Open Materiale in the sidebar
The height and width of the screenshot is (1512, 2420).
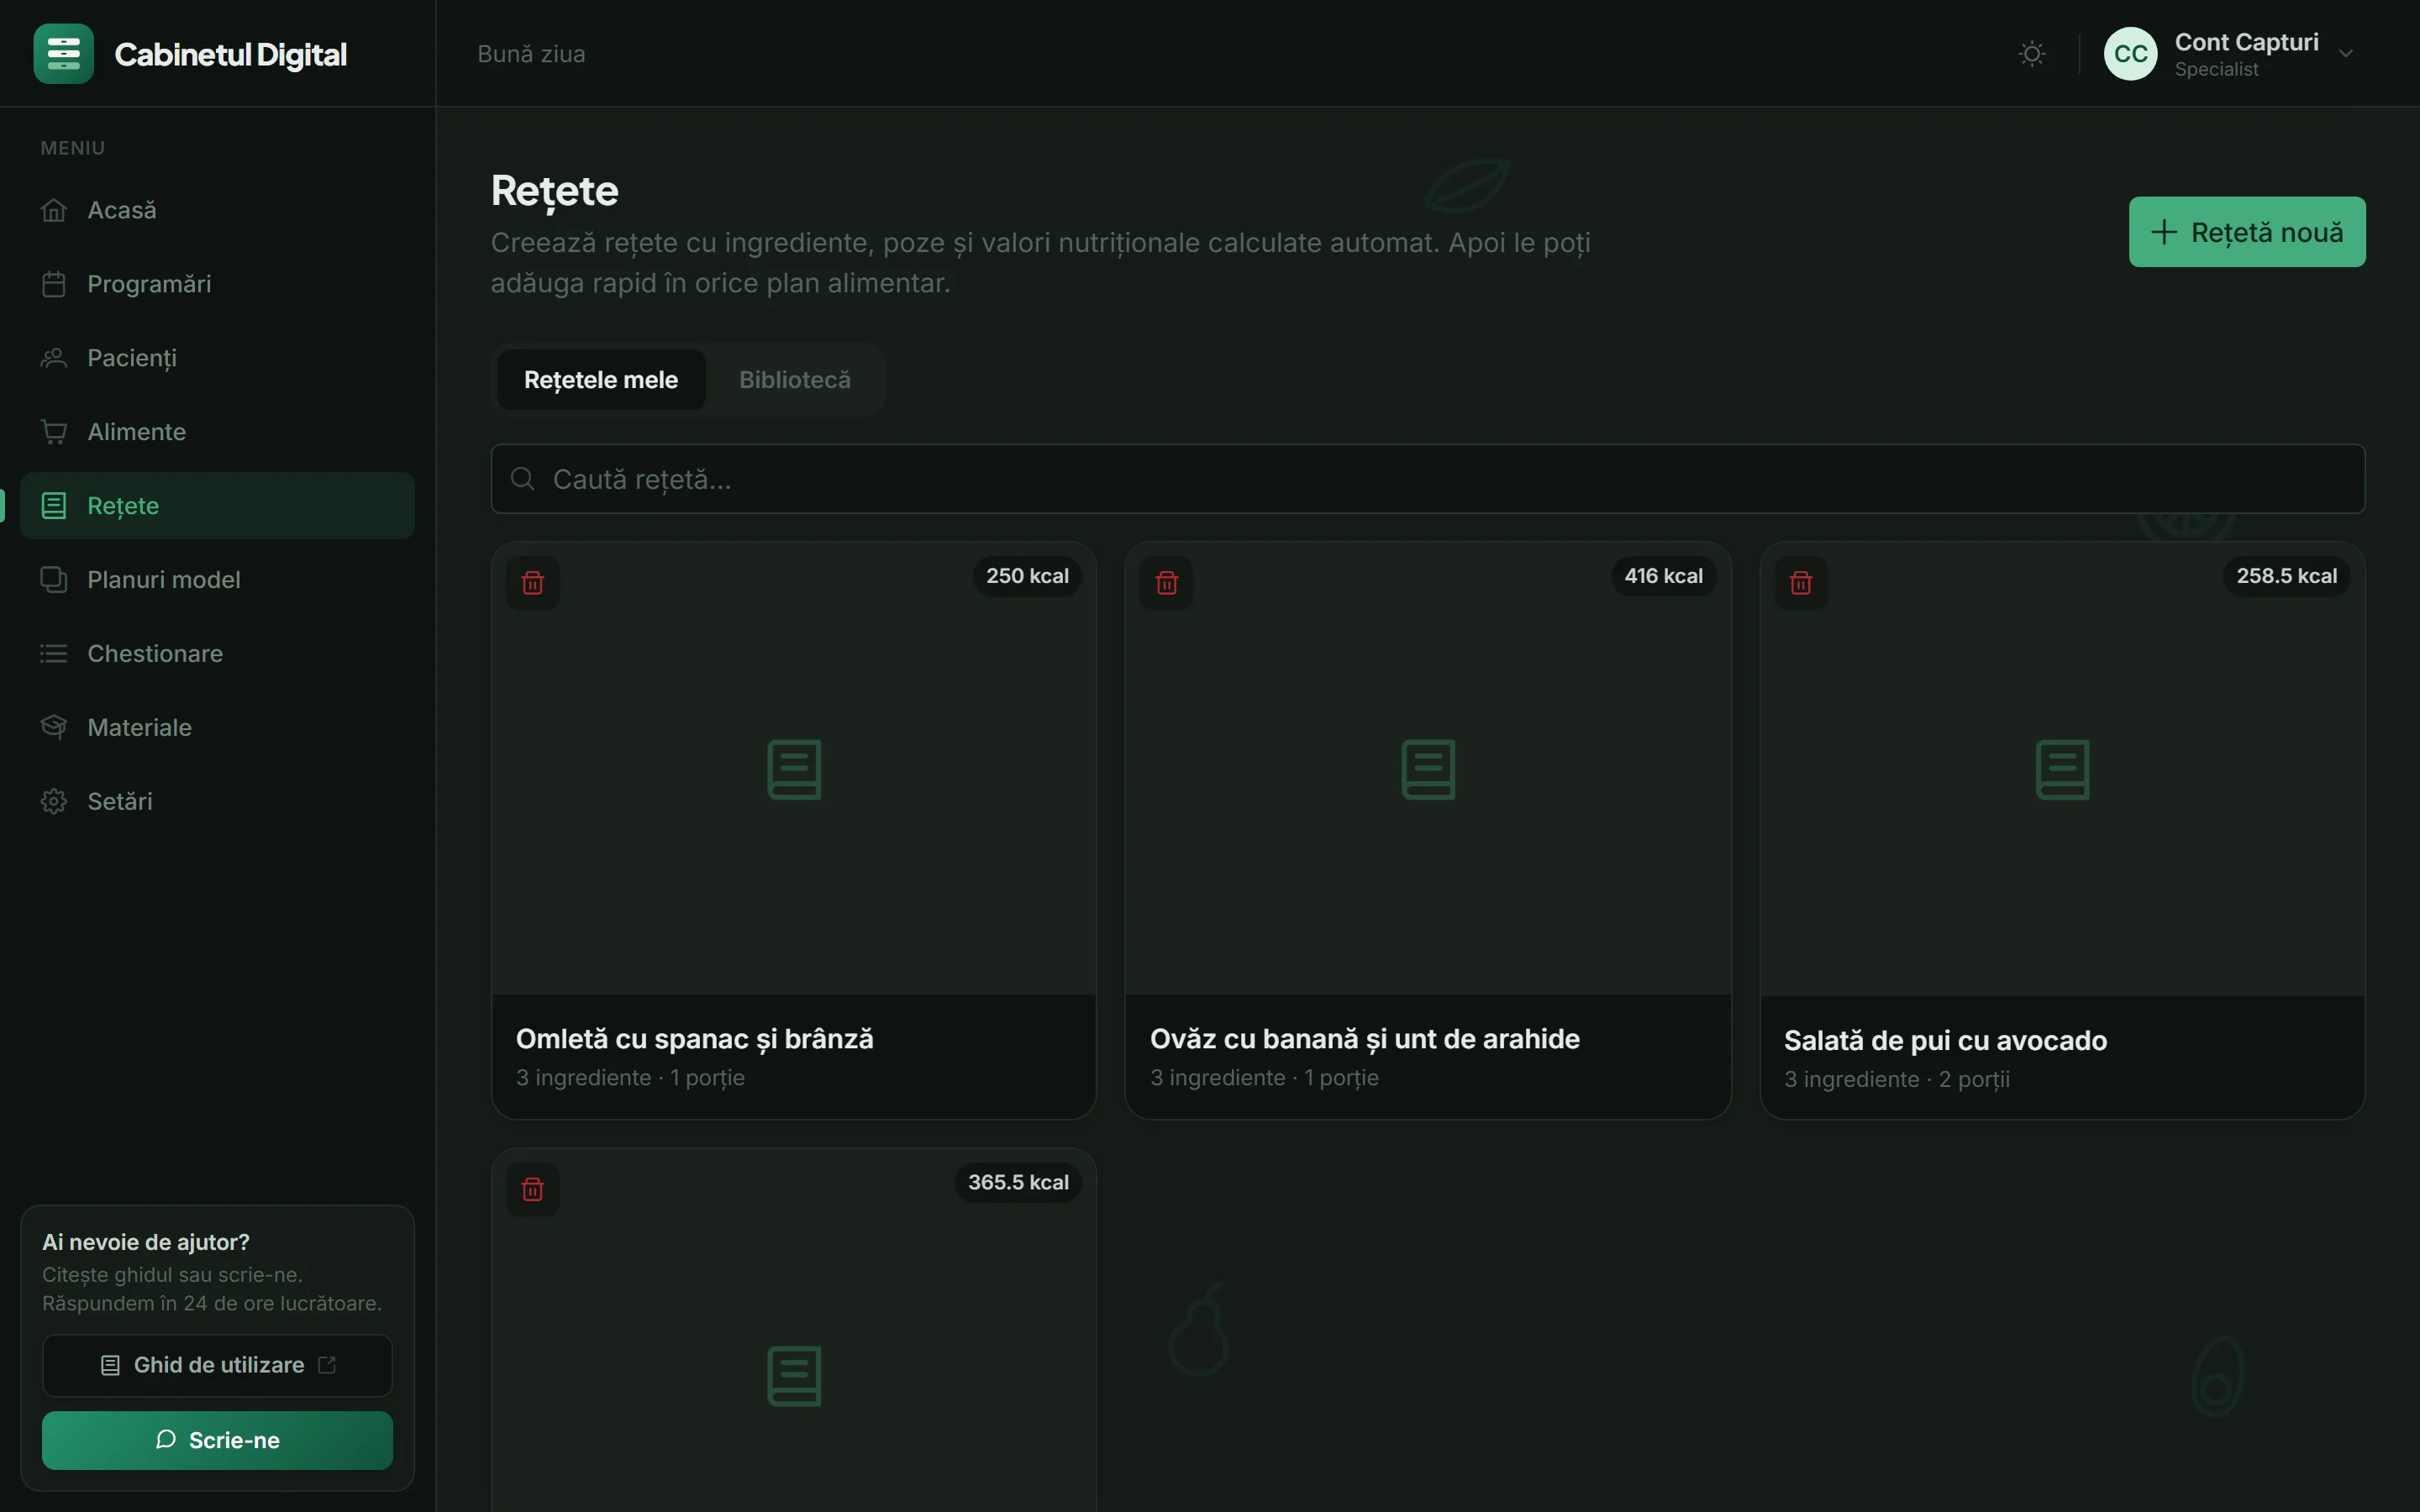(x=217, y=728)
